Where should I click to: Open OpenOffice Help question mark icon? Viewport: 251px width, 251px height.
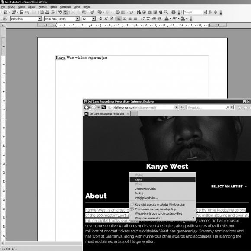(x=174, y=12)
